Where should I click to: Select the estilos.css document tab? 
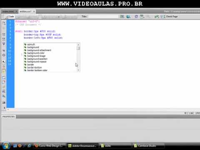(25, 12)
